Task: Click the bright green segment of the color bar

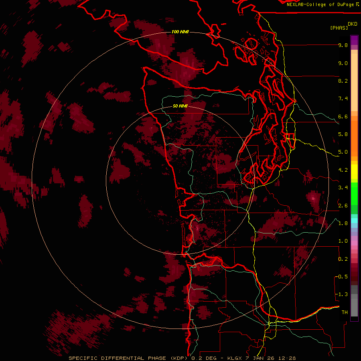Action: pos(354,194)
